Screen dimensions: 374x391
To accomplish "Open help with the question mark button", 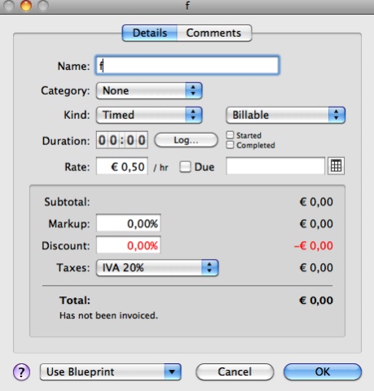I will point(21,371).
